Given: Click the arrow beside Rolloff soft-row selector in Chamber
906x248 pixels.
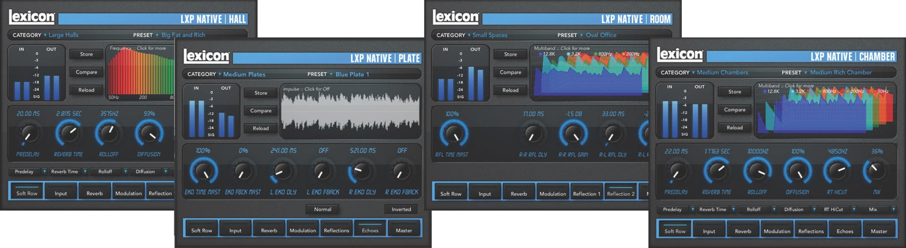Looking at the screenshot, I should click(774, 209).
